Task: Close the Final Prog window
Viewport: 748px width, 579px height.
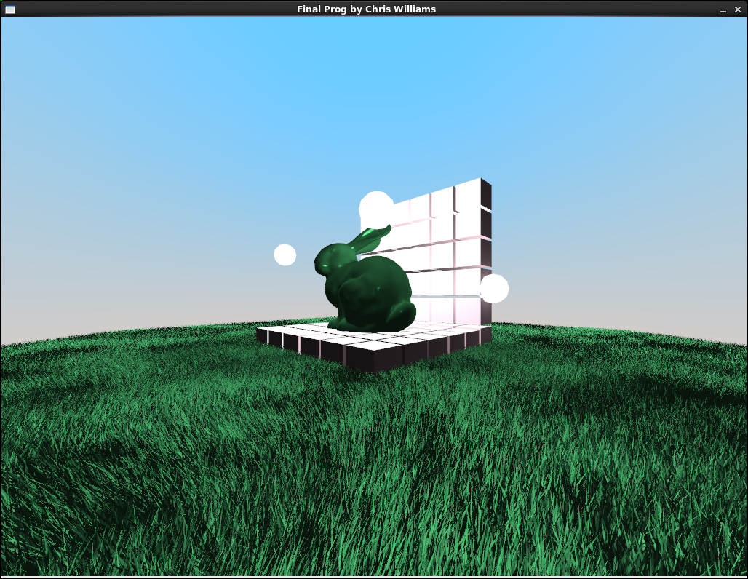Action: [x=738, y=9]
